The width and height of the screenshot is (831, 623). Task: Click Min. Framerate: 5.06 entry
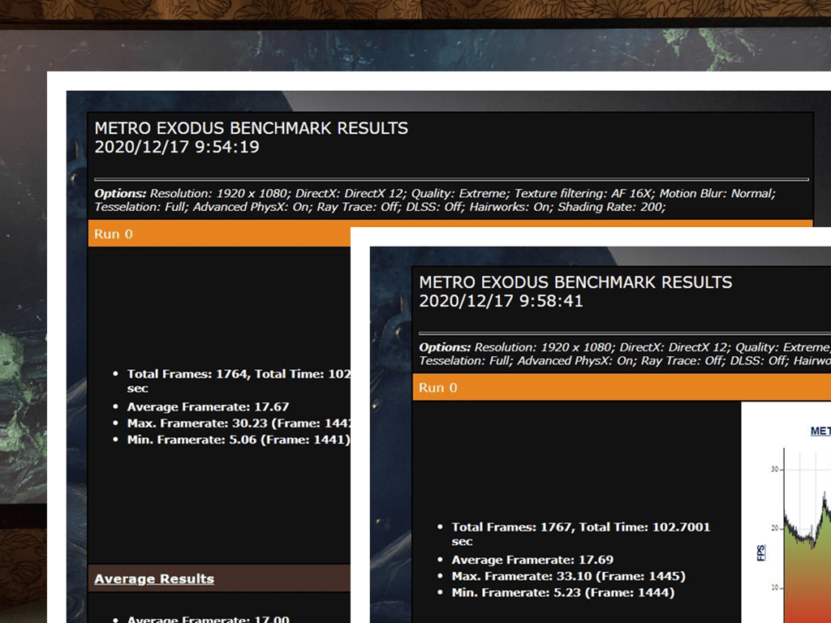[x=239, y=440]
